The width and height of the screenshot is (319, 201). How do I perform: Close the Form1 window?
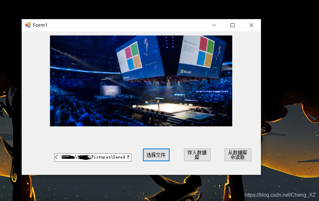tap(251, 25)
